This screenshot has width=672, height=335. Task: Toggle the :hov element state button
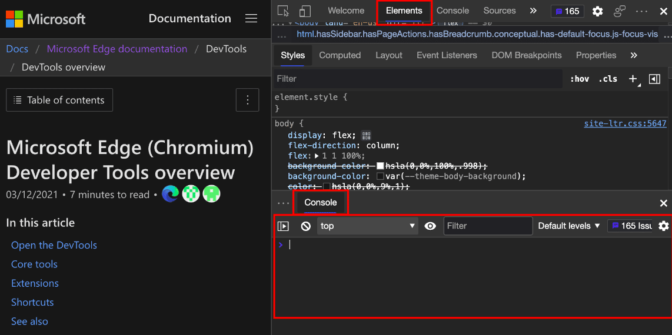tap(580, 79)
